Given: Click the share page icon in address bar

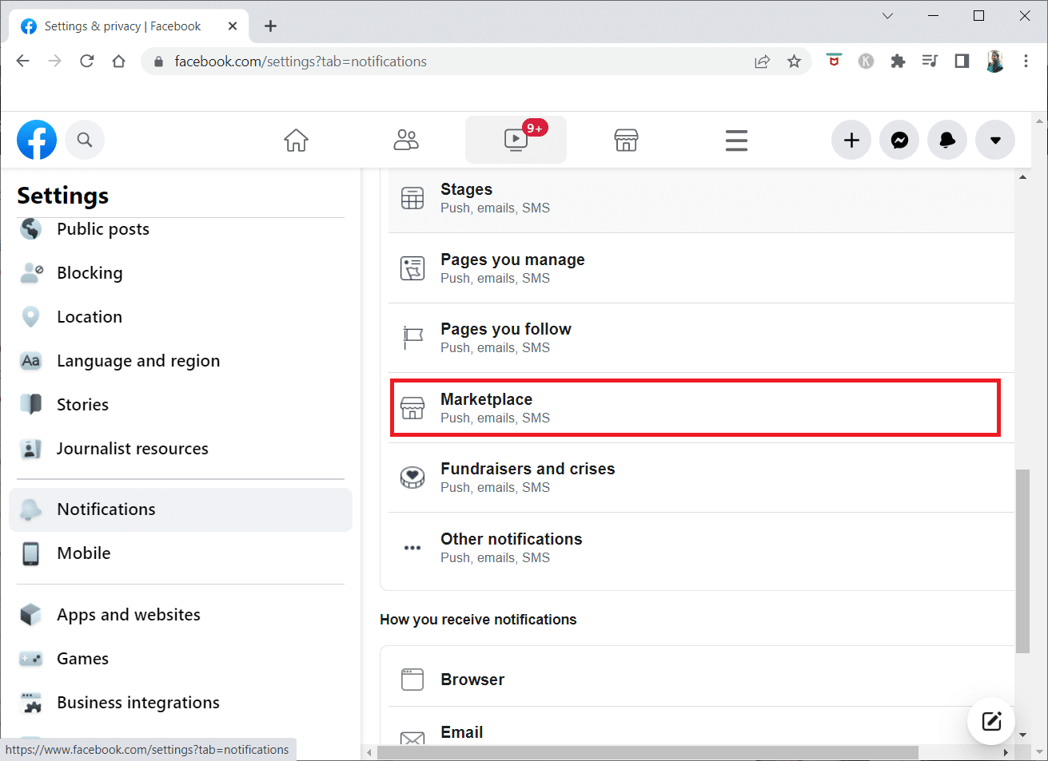Looking at the screenshot, I should point(762,61).
